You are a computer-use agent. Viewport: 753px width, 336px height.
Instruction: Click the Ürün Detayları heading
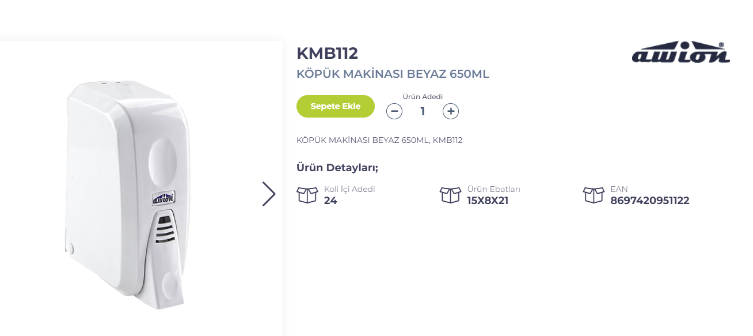[337, 168]
